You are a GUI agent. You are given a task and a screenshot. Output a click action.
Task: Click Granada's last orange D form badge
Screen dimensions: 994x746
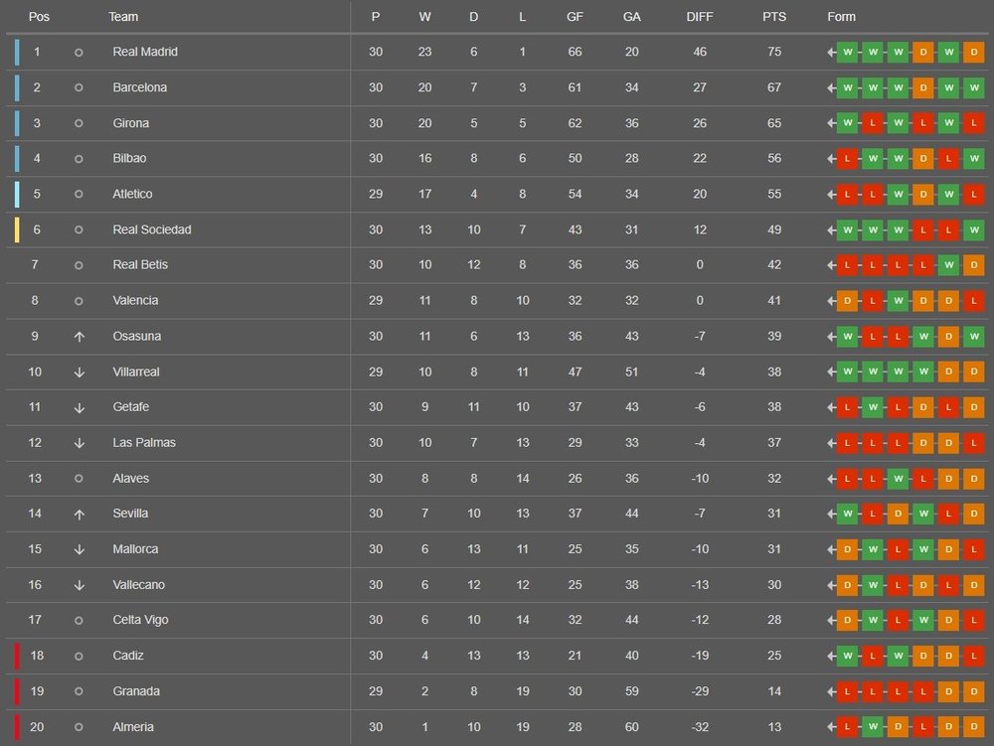974,691
